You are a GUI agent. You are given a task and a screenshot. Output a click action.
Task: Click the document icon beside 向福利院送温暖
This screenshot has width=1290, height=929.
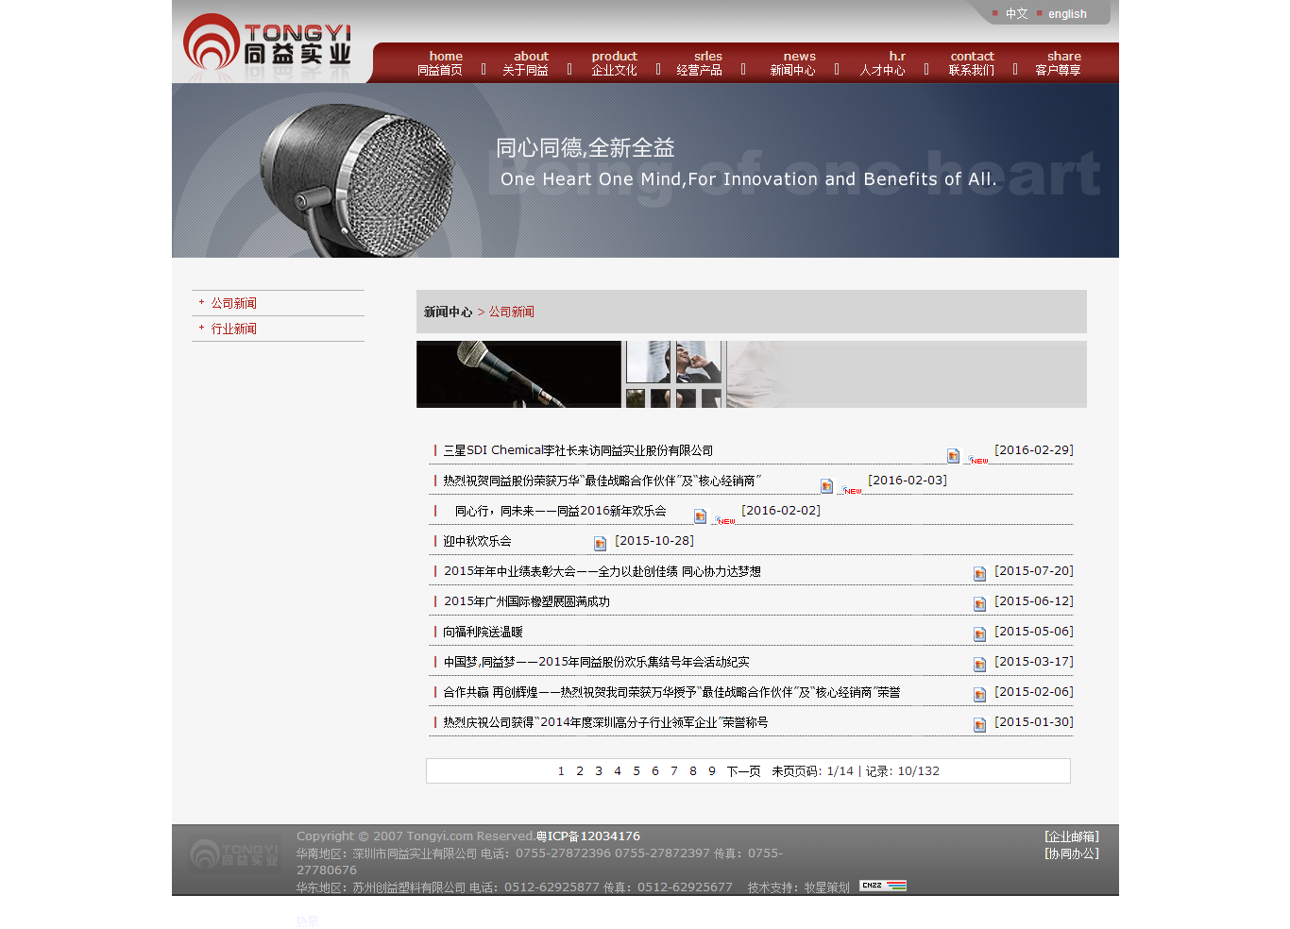tap(979, 633)
